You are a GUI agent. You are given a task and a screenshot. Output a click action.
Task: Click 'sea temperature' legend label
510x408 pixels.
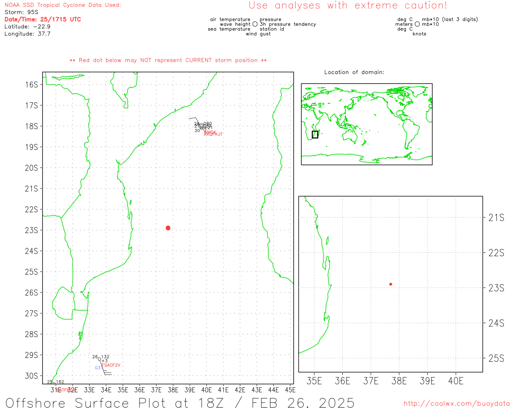pos(229,29)
